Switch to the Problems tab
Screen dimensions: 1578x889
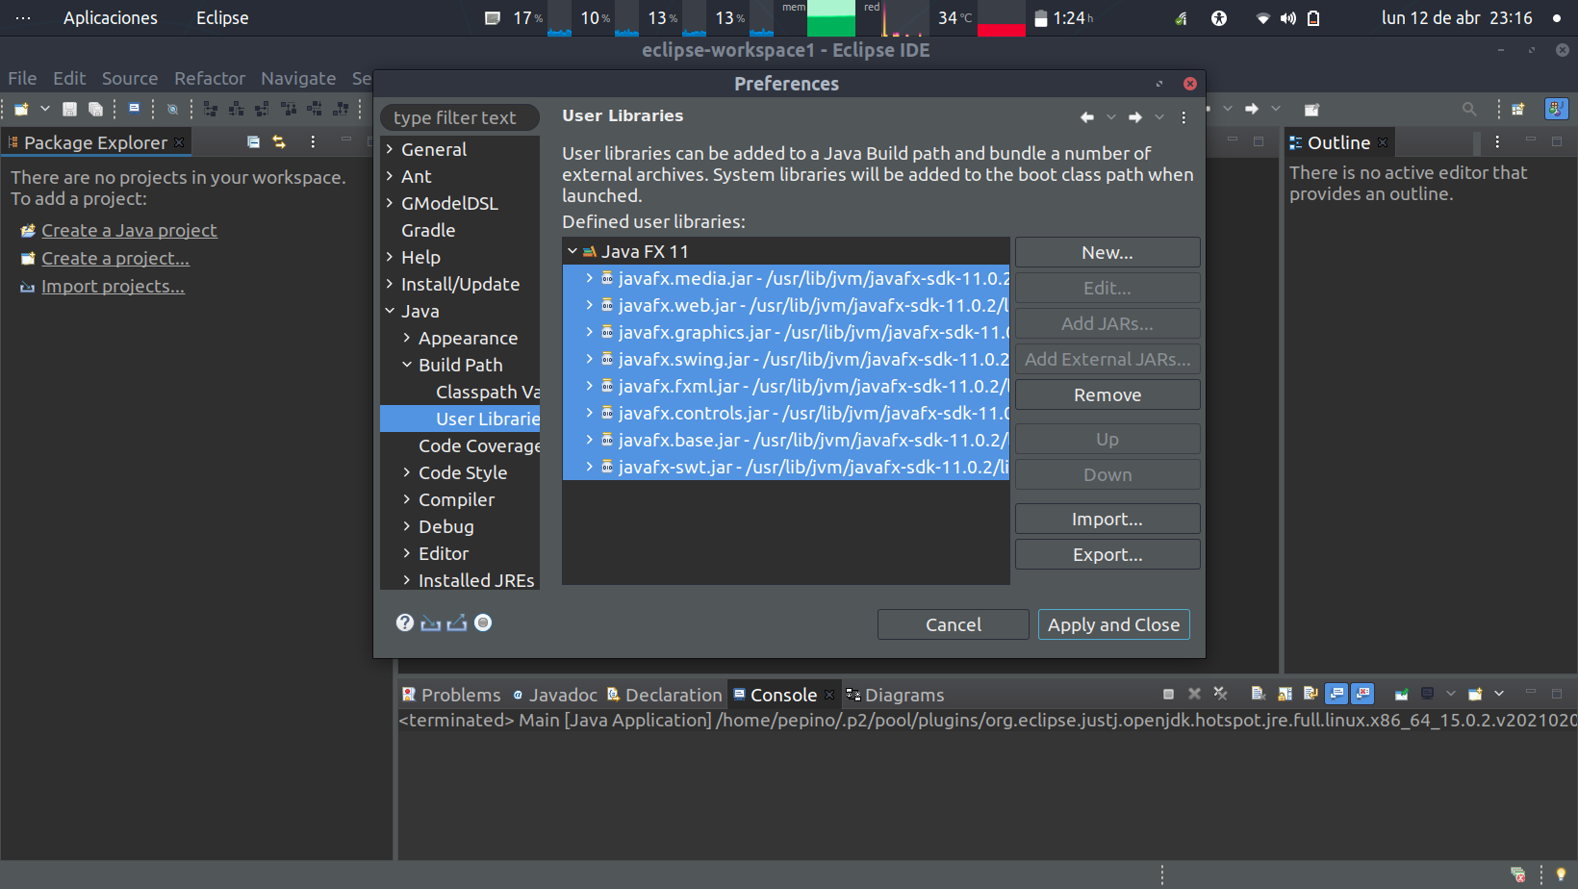(451, 695)
